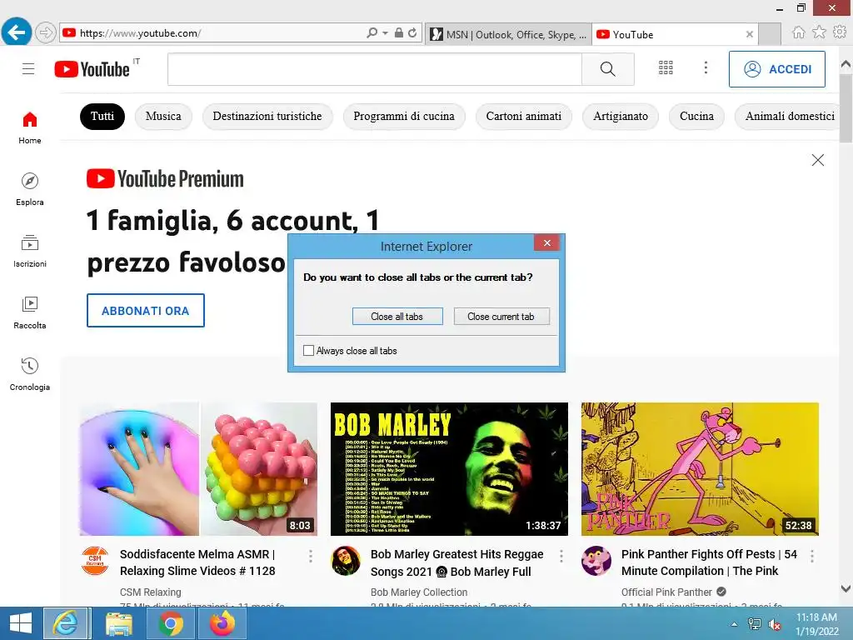This screenshot has width=853, height=640.
Task: Open Iscrizioni in YouTube sidebar
Action: [30, 251]
